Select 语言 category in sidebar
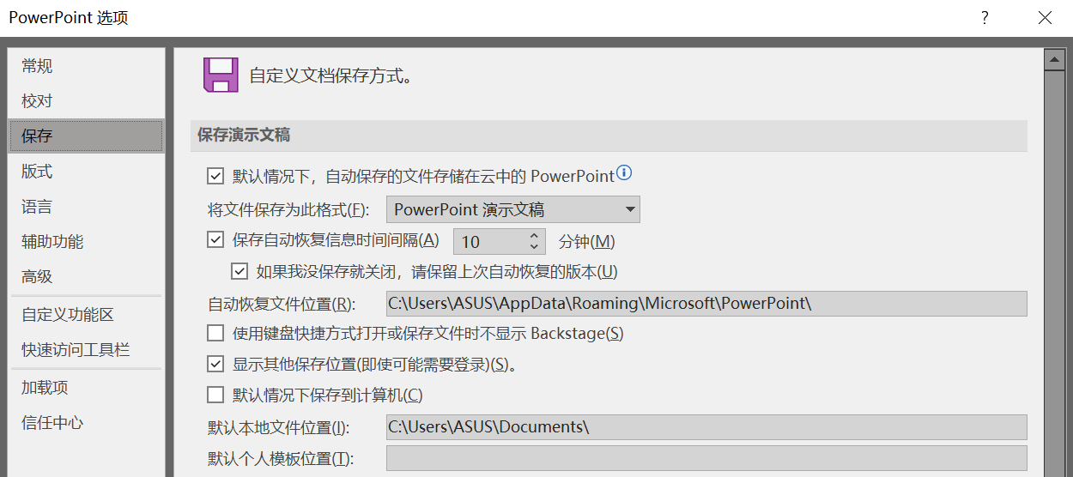The width and height of the screenshot is (1073, 477). click(87, 207)
